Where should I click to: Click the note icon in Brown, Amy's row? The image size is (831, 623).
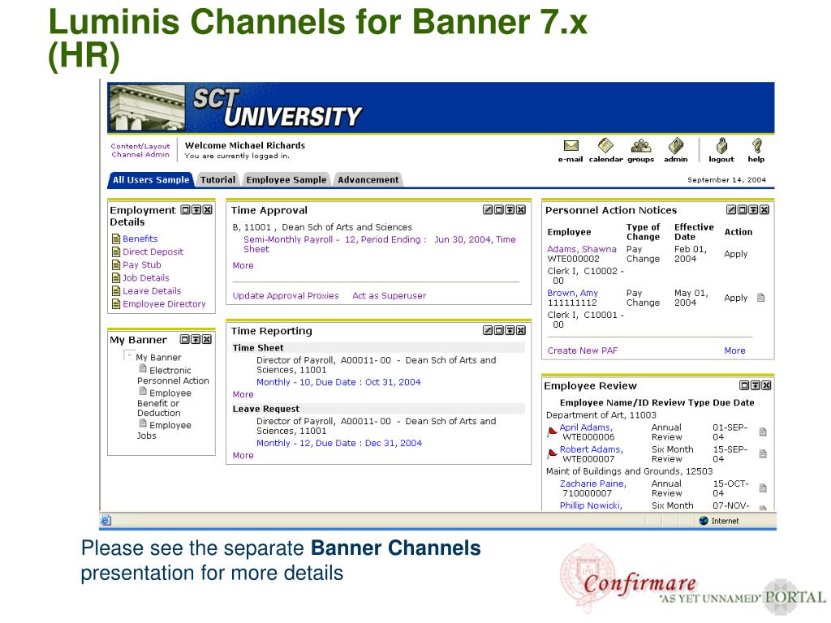coord(760,298)
